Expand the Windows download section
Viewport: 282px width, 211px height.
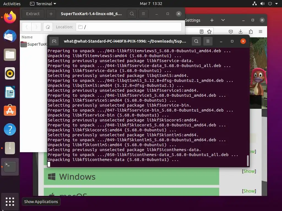coord(131,177)
